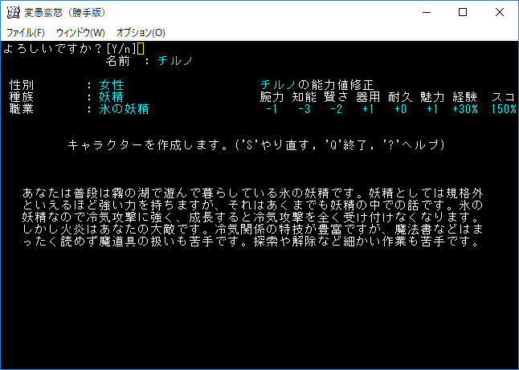Close the 変愚蛮怒 window

(500, 12)
